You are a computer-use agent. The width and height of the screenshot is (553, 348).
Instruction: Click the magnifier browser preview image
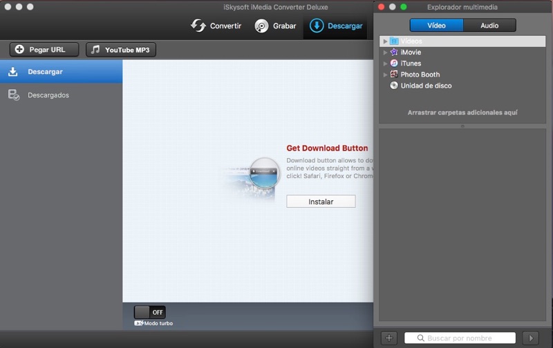(x=253, y=178)
